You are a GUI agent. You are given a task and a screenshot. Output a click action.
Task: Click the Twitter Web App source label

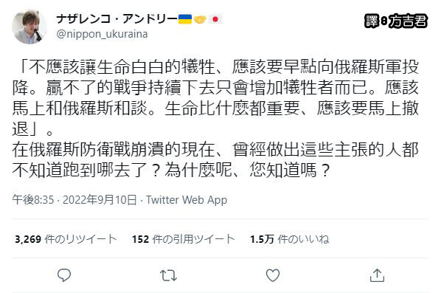pos(187,200)
